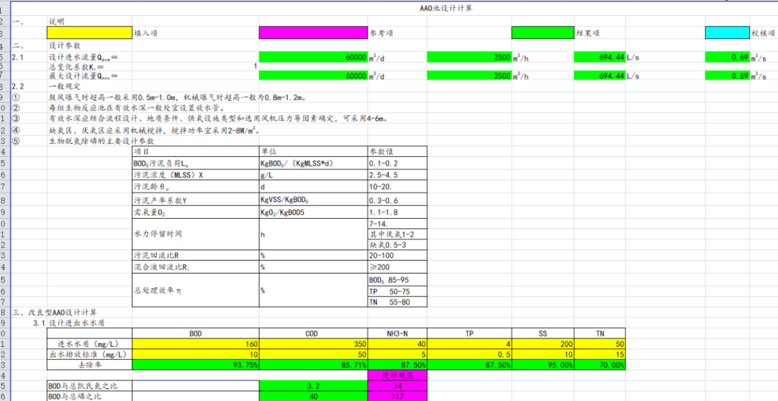
Task: Select the 694.44 value in the 最大设计流量 row
Action: [x=599, y=76]
